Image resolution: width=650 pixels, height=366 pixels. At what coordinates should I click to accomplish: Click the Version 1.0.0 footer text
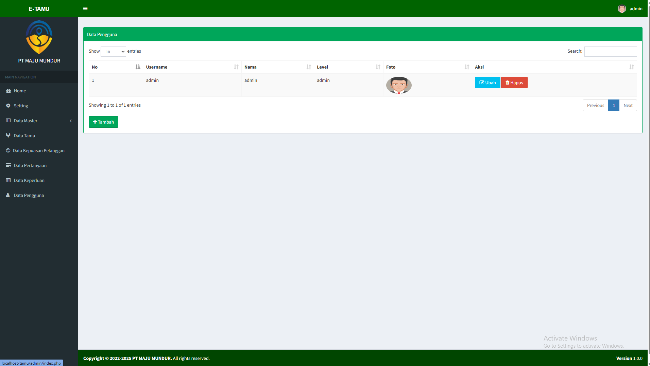pos(629,358)
